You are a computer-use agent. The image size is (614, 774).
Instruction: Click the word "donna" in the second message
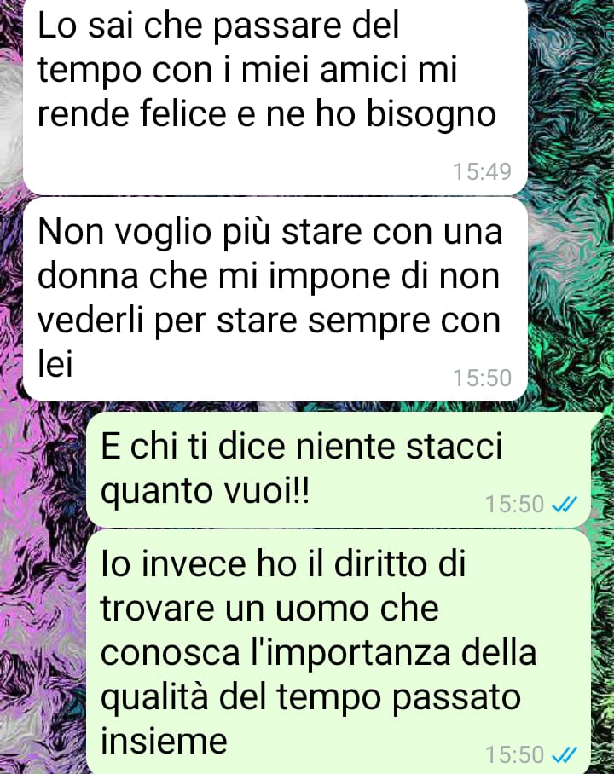88,276
